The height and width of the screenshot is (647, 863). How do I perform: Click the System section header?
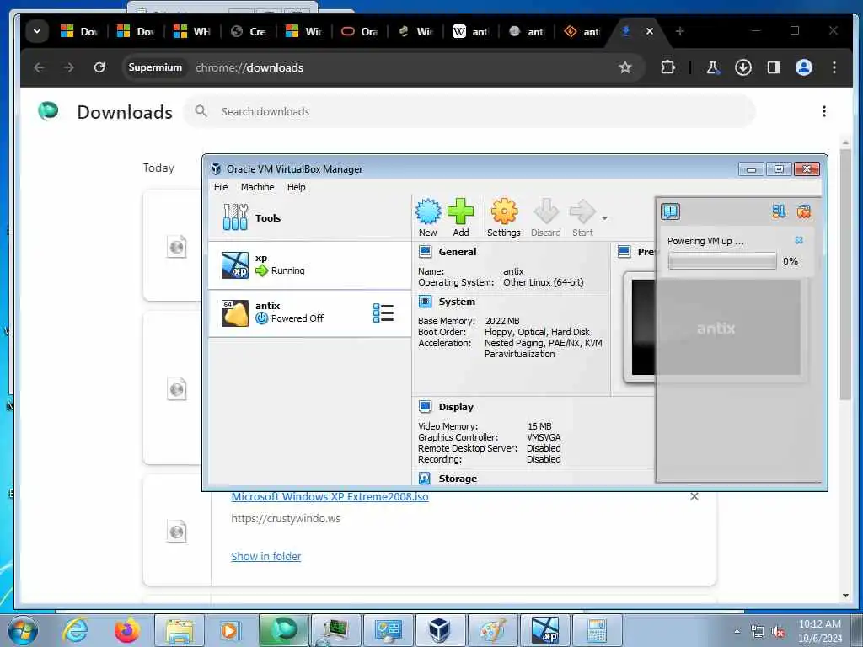[457, 302]
